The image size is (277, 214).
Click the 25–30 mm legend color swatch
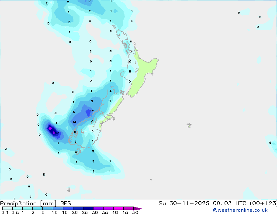click(88, 208)
